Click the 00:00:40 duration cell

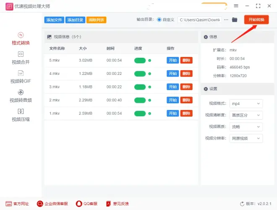coord(114,100)
